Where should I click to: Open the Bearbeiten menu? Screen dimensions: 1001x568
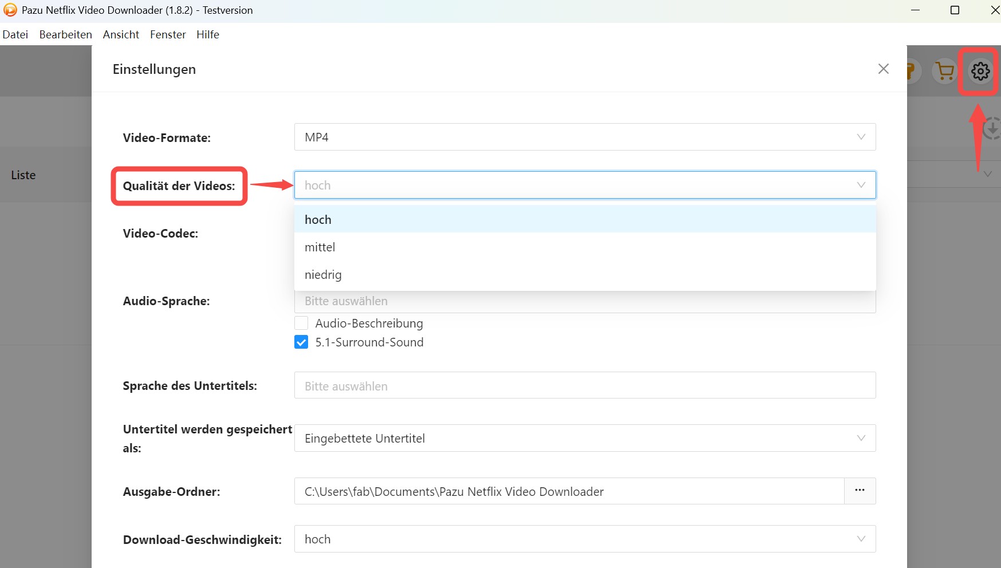65,34
